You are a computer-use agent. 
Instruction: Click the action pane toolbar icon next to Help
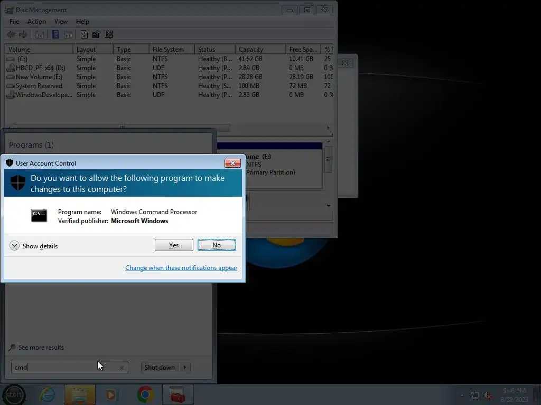pos(68,35)
